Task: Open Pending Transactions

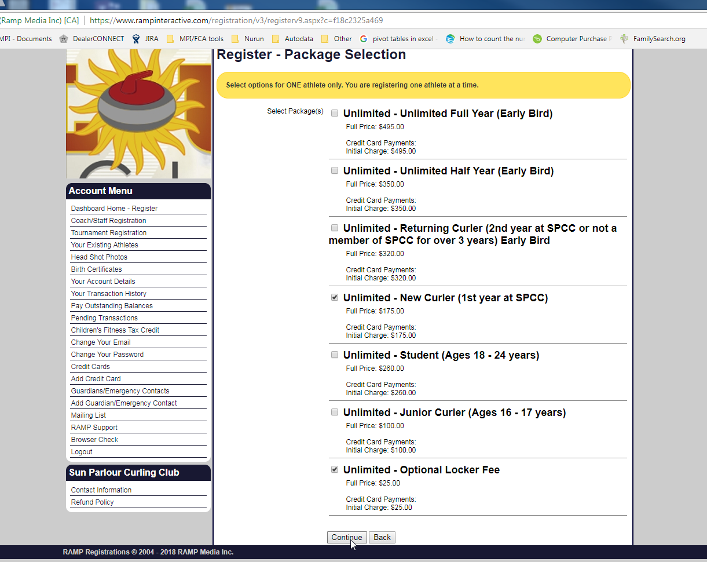Action: click(104, 318)
